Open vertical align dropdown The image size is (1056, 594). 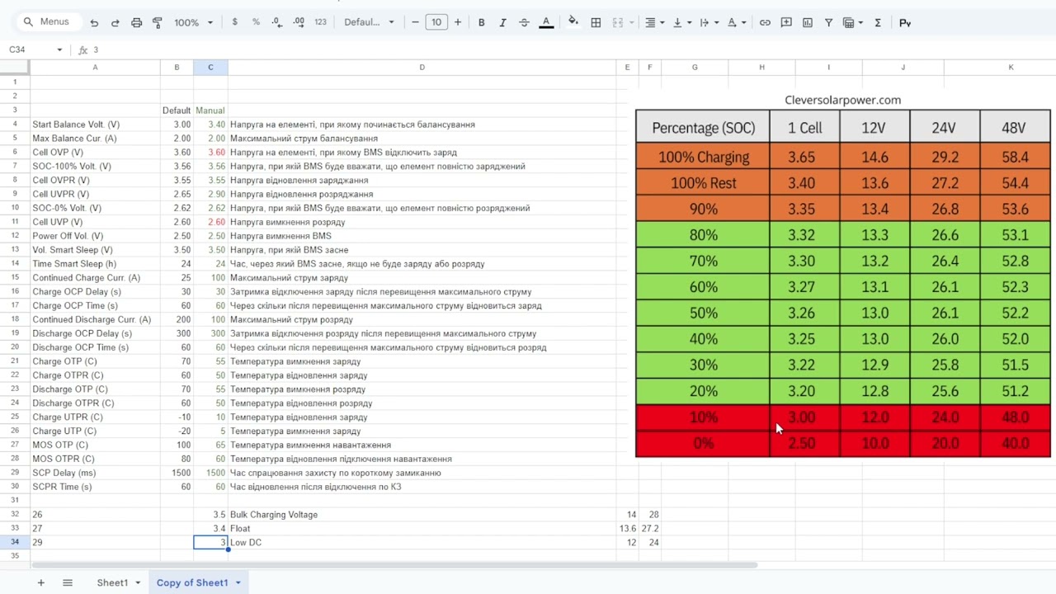point(681,22)
